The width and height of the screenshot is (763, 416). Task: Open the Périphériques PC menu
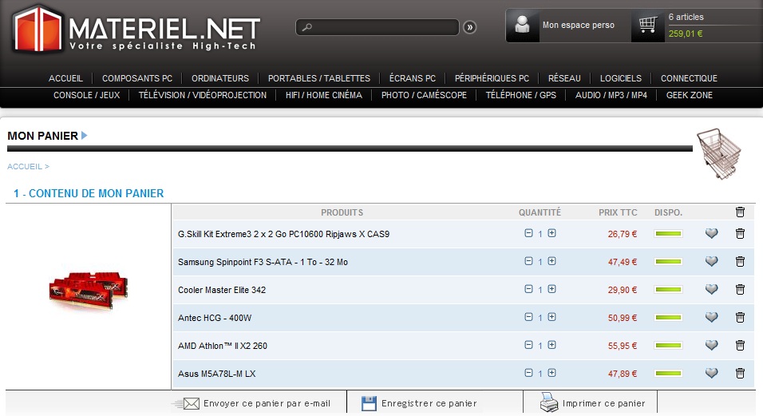pyautogui.click(x=492, y=77)
